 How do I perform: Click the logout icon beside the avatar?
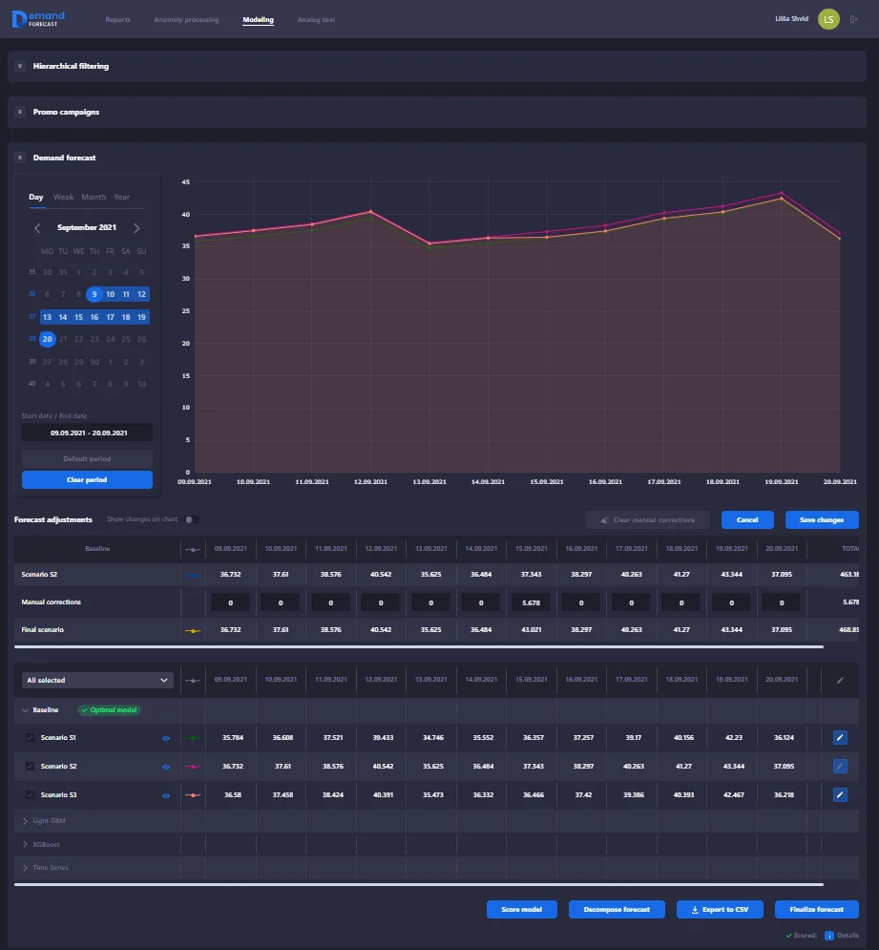tap(852, 19)
